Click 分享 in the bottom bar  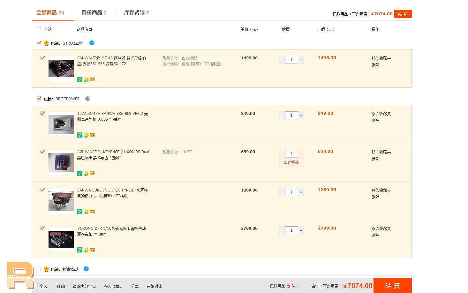[x=135, y=286]
